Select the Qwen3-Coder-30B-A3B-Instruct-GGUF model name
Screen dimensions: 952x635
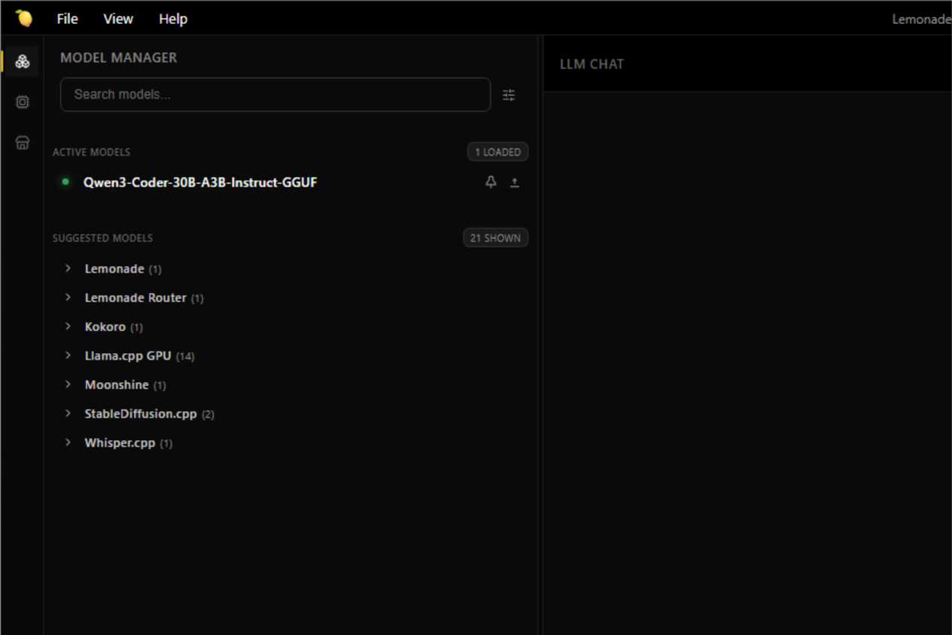200,182
